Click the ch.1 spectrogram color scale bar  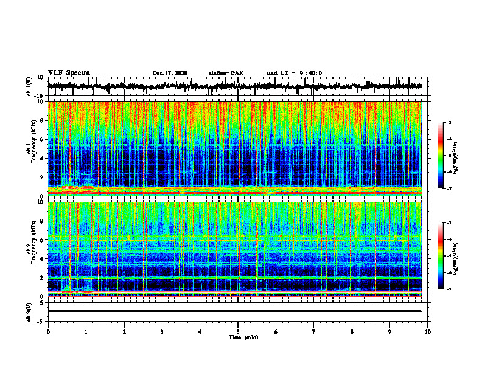[440, 156]
